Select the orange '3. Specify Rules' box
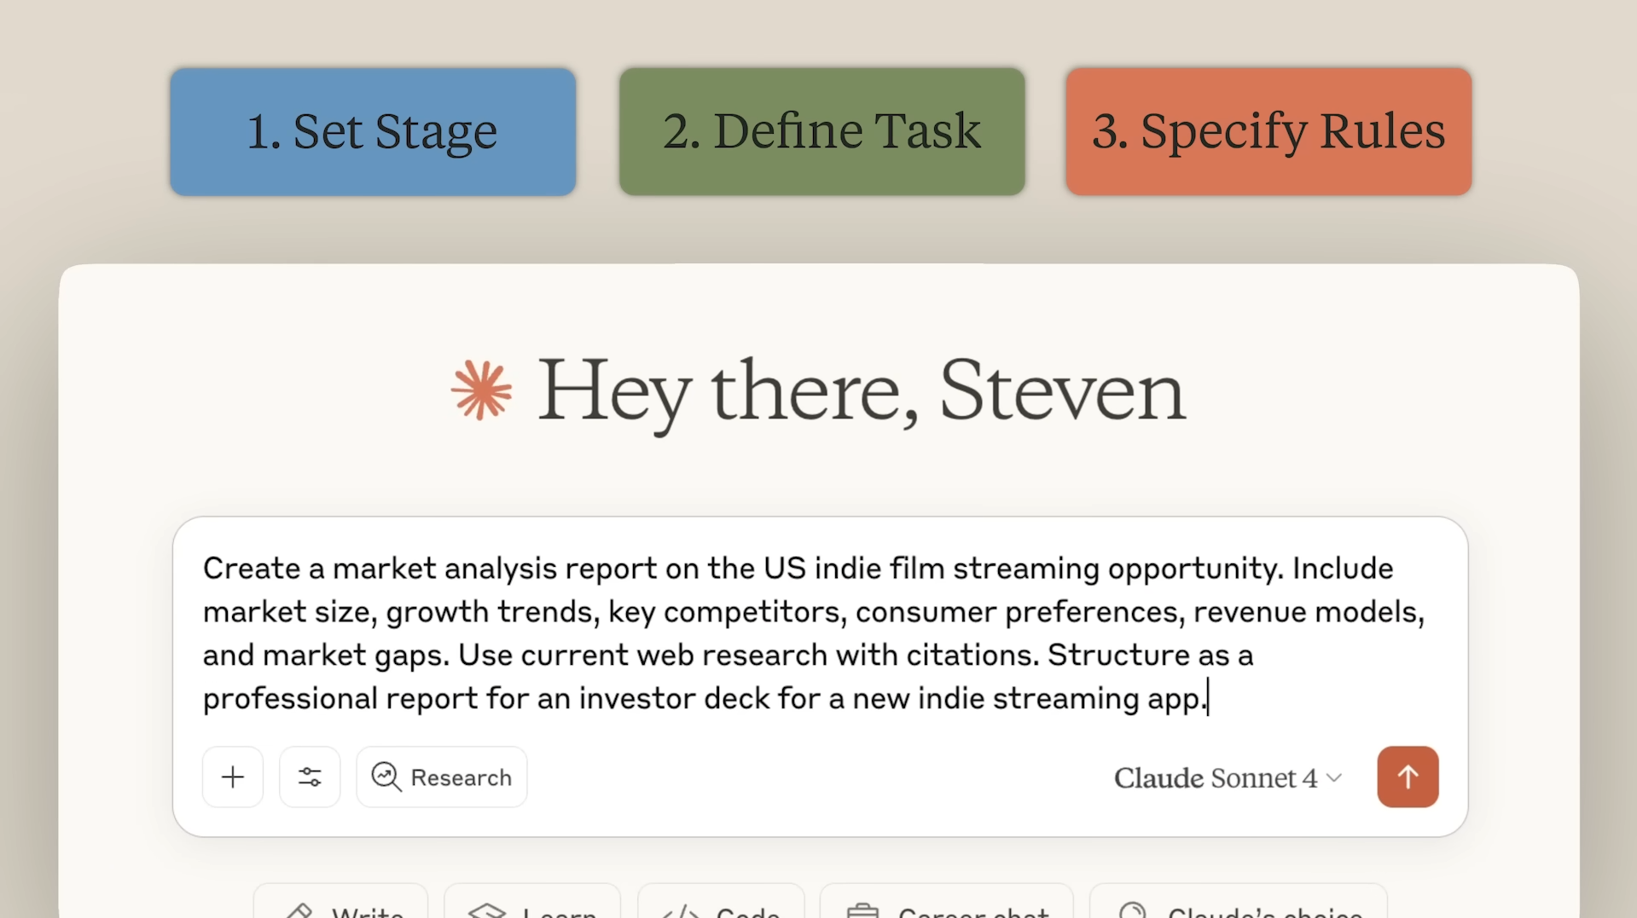The image size is (1637, 918). click(x=1268, y=132)
